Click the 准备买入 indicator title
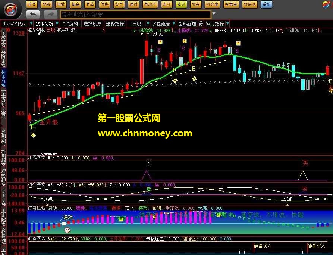333x255 pixels. [x=37, y=239]
